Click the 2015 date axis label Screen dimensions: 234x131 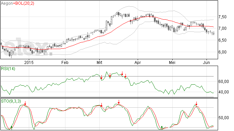click(29, 62)
